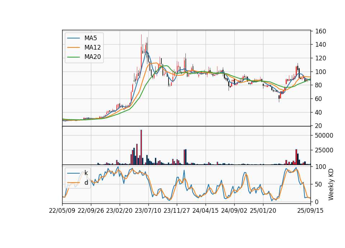Click the 23/02/20 date tick label

click(x=119, y=211)
